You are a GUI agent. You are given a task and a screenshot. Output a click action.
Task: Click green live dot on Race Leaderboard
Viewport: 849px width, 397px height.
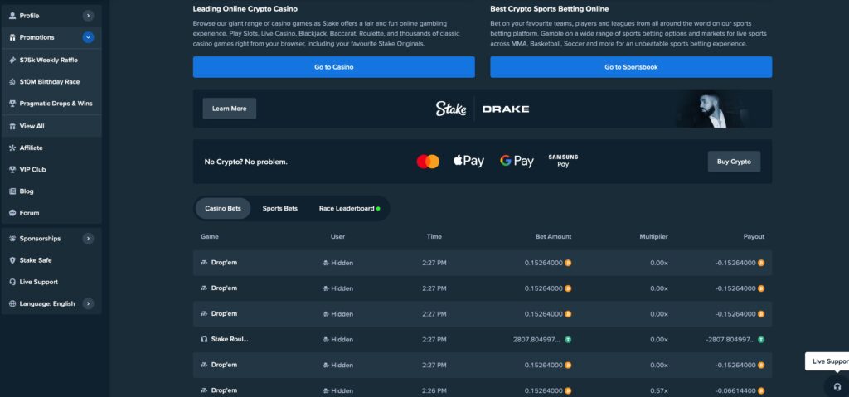pos(378,209)
